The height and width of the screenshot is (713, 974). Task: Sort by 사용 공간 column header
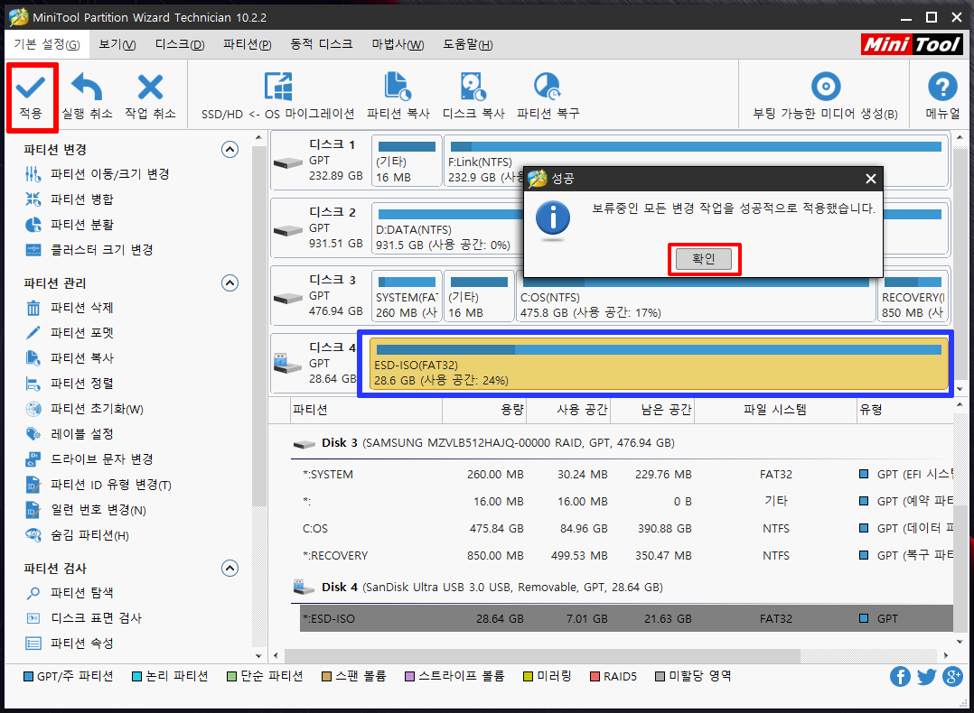[x=568, y=410]
